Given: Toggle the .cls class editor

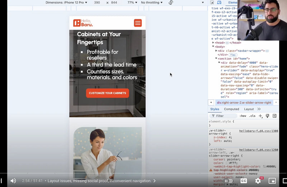Looking at the screenshot, I should 252,116.
